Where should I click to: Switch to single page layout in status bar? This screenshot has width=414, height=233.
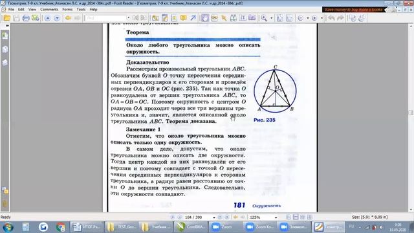click(x=289, y=217)
